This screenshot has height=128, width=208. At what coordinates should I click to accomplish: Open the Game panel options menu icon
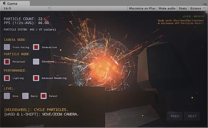204,4
